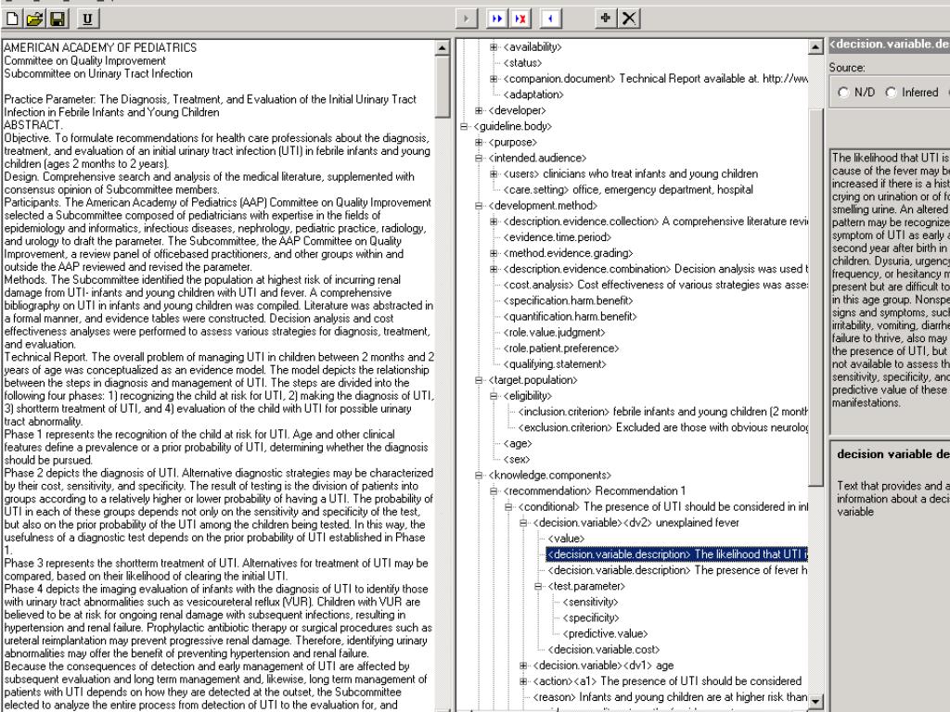
Task: Select the inclusion.criterion tree item
Action: pyautogui.click(x=662, y=412)
